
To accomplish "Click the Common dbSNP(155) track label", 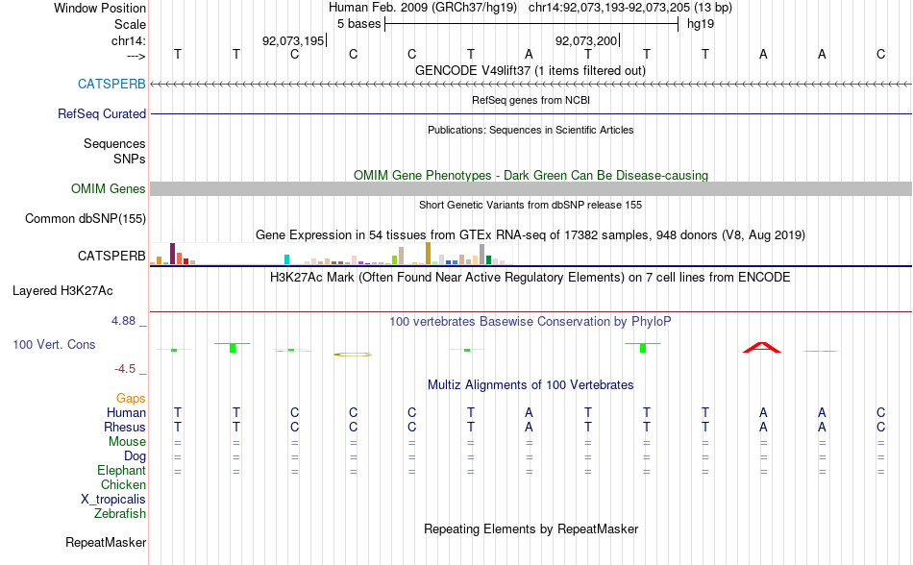I will tap(85, 219).
